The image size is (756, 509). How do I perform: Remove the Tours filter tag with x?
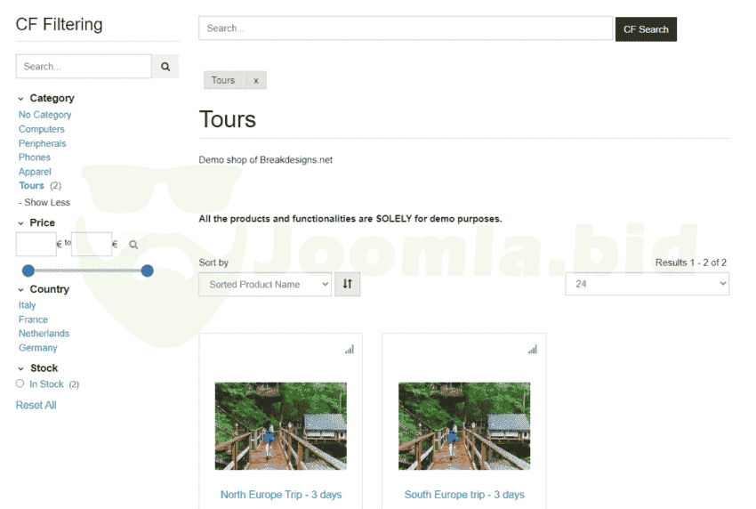256,80
